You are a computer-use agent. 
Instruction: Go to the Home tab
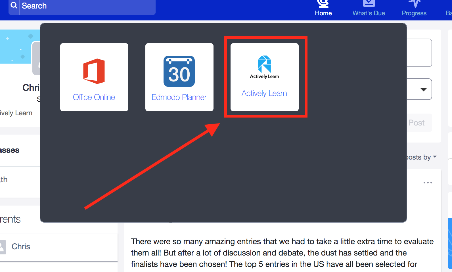[323, 9]
